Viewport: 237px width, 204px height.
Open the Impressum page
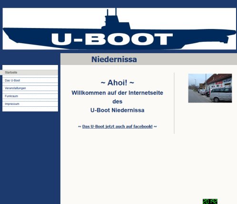pyautogui.click(x=30, y=104)
